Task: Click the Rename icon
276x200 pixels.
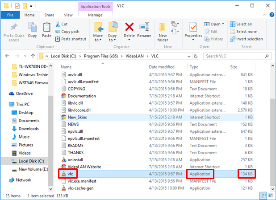Action: pyautogui.click(x=144, y=27)
